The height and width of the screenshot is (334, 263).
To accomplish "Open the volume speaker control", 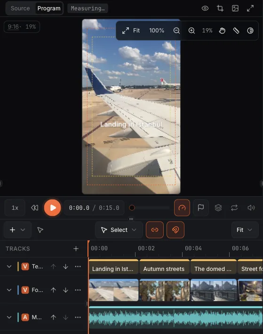I will pyautogui.click(x=251, y=207).
